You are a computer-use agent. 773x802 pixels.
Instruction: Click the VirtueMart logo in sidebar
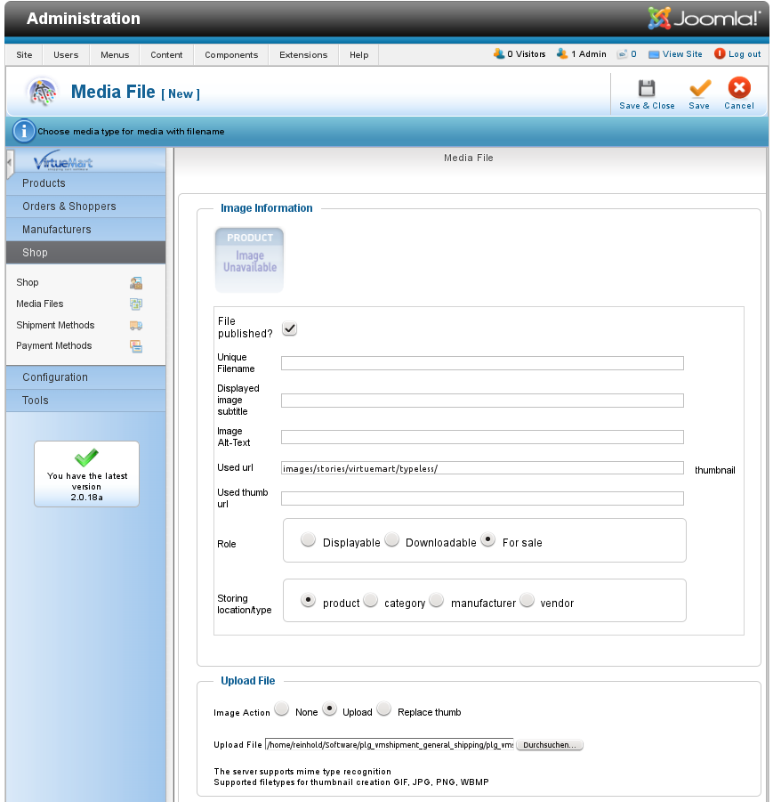click(x=63, y=162)
